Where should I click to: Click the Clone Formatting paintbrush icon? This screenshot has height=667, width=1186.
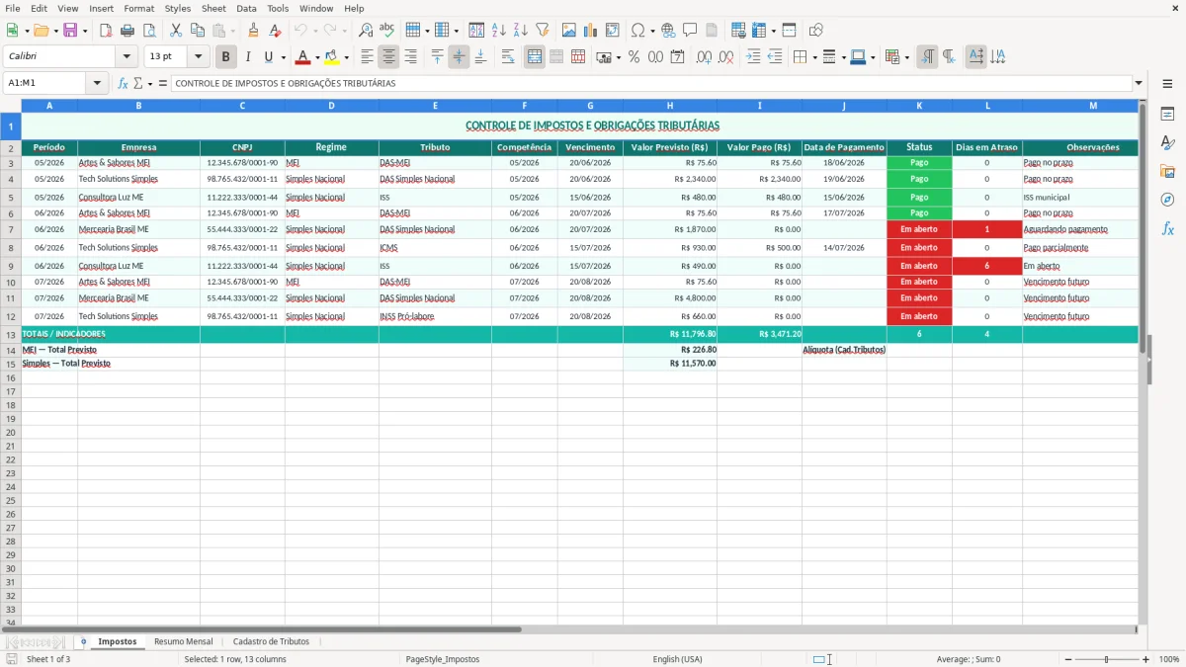(254, 31)
